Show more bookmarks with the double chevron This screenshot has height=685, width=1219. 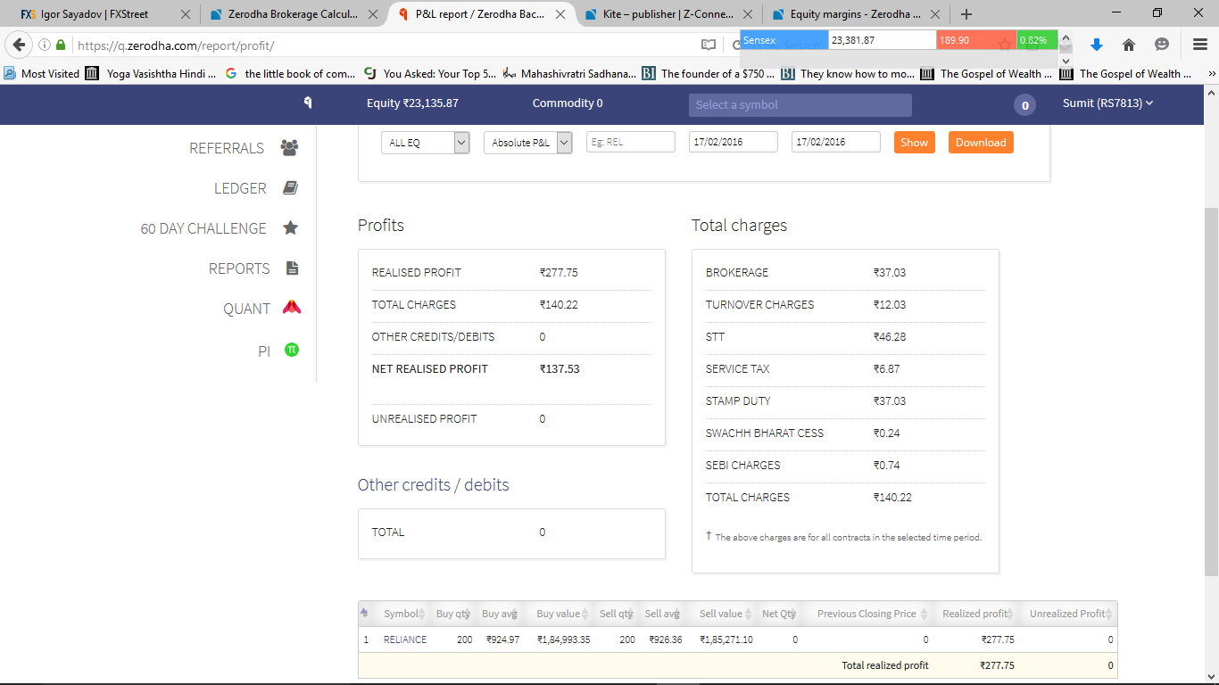tap(1212, 74)
